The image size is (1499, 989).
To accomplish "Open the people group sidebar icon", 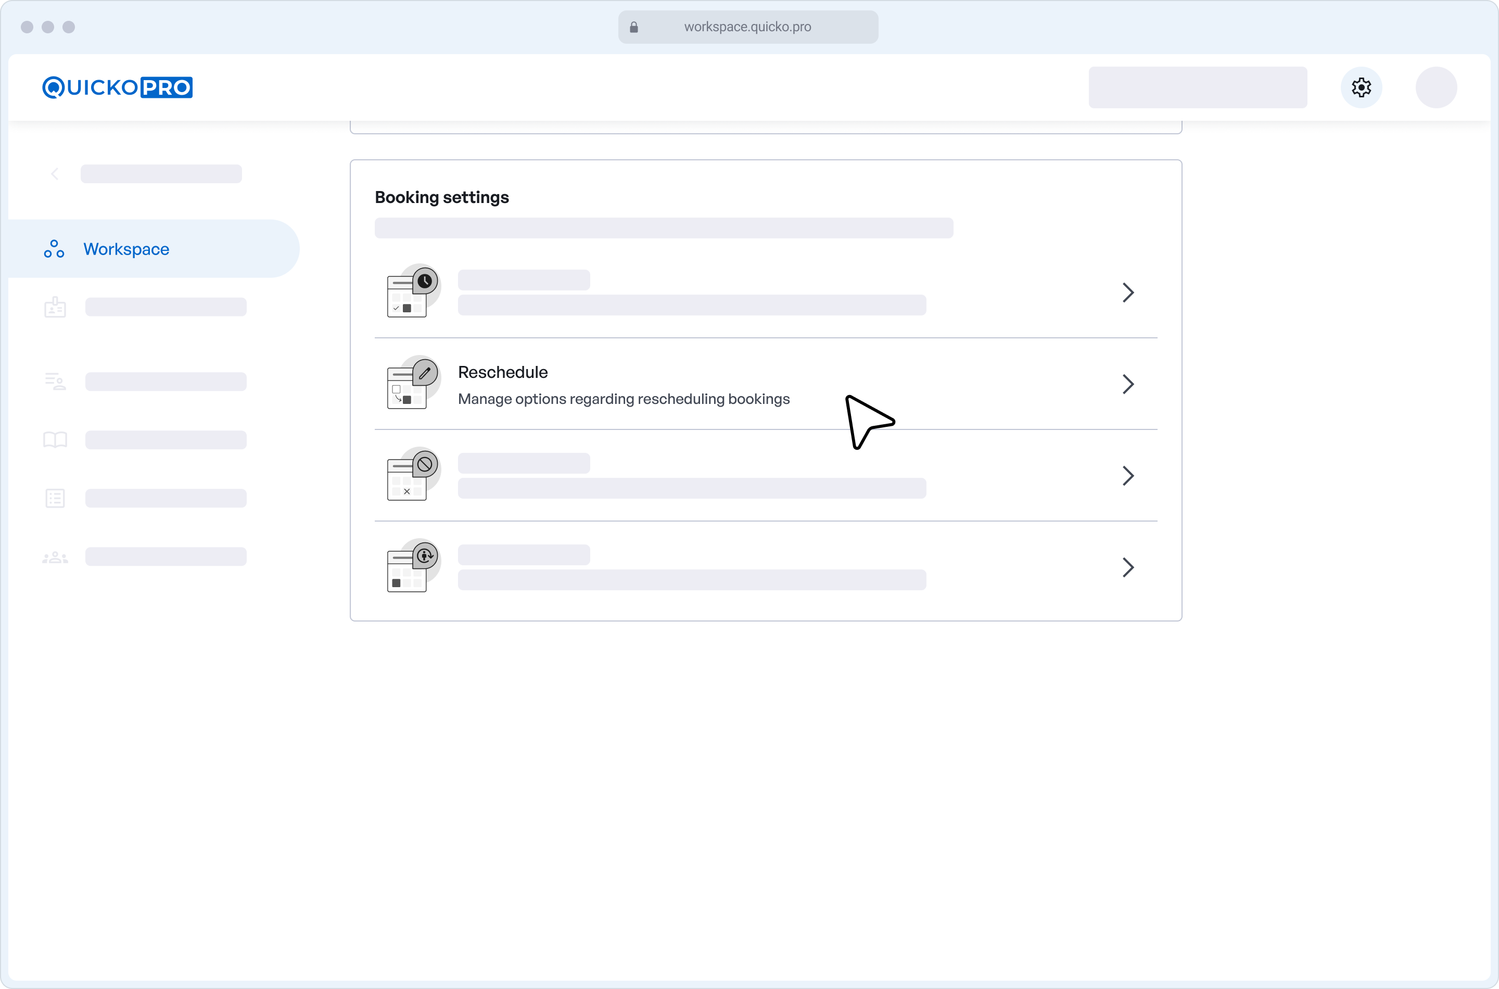I will (x=55, y=557).
